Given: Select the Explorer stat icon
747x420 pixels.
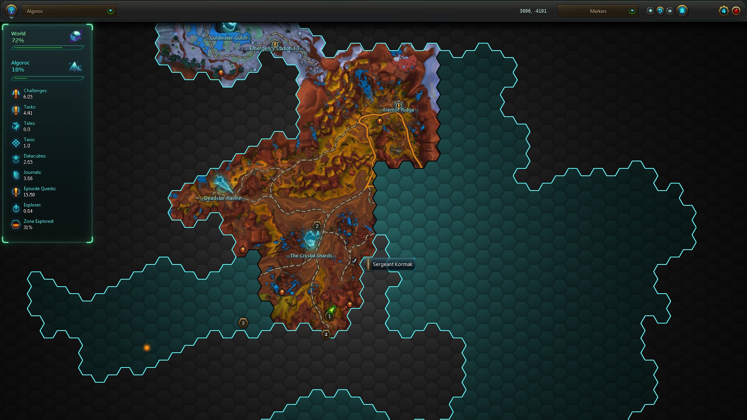Looking at the screenshot, I should click(x=16, y=208).
